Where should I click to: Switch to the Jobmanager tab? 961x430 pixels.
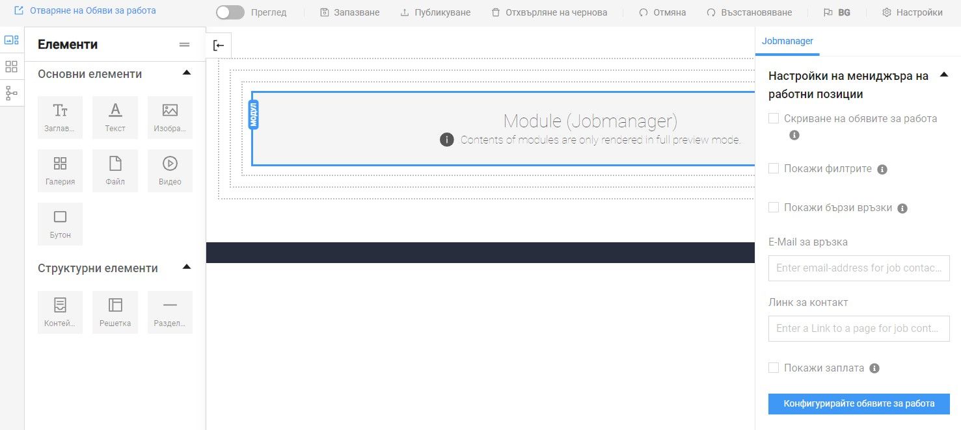[x=787, y=41]
